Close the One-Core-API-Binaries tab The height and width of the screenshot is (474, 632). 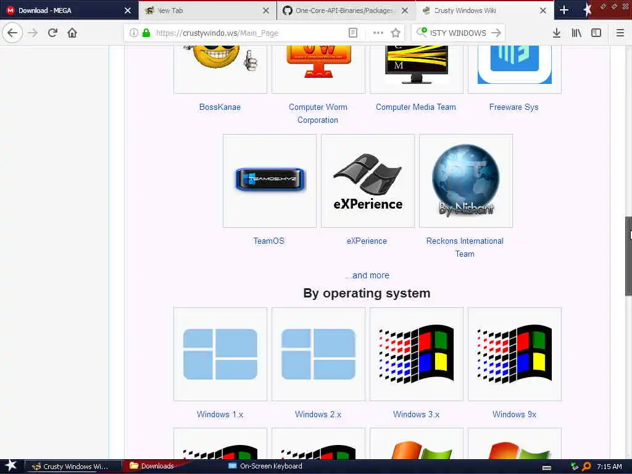[405, 10]
